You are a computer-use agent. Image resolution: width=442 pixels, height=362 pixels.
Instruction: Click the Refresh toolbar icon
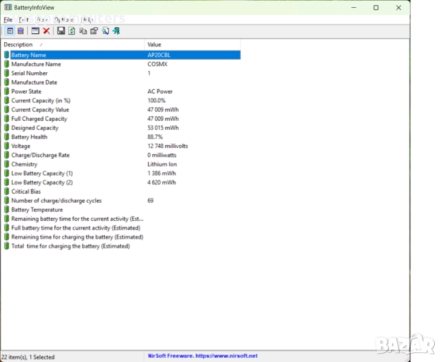point(71,31)
